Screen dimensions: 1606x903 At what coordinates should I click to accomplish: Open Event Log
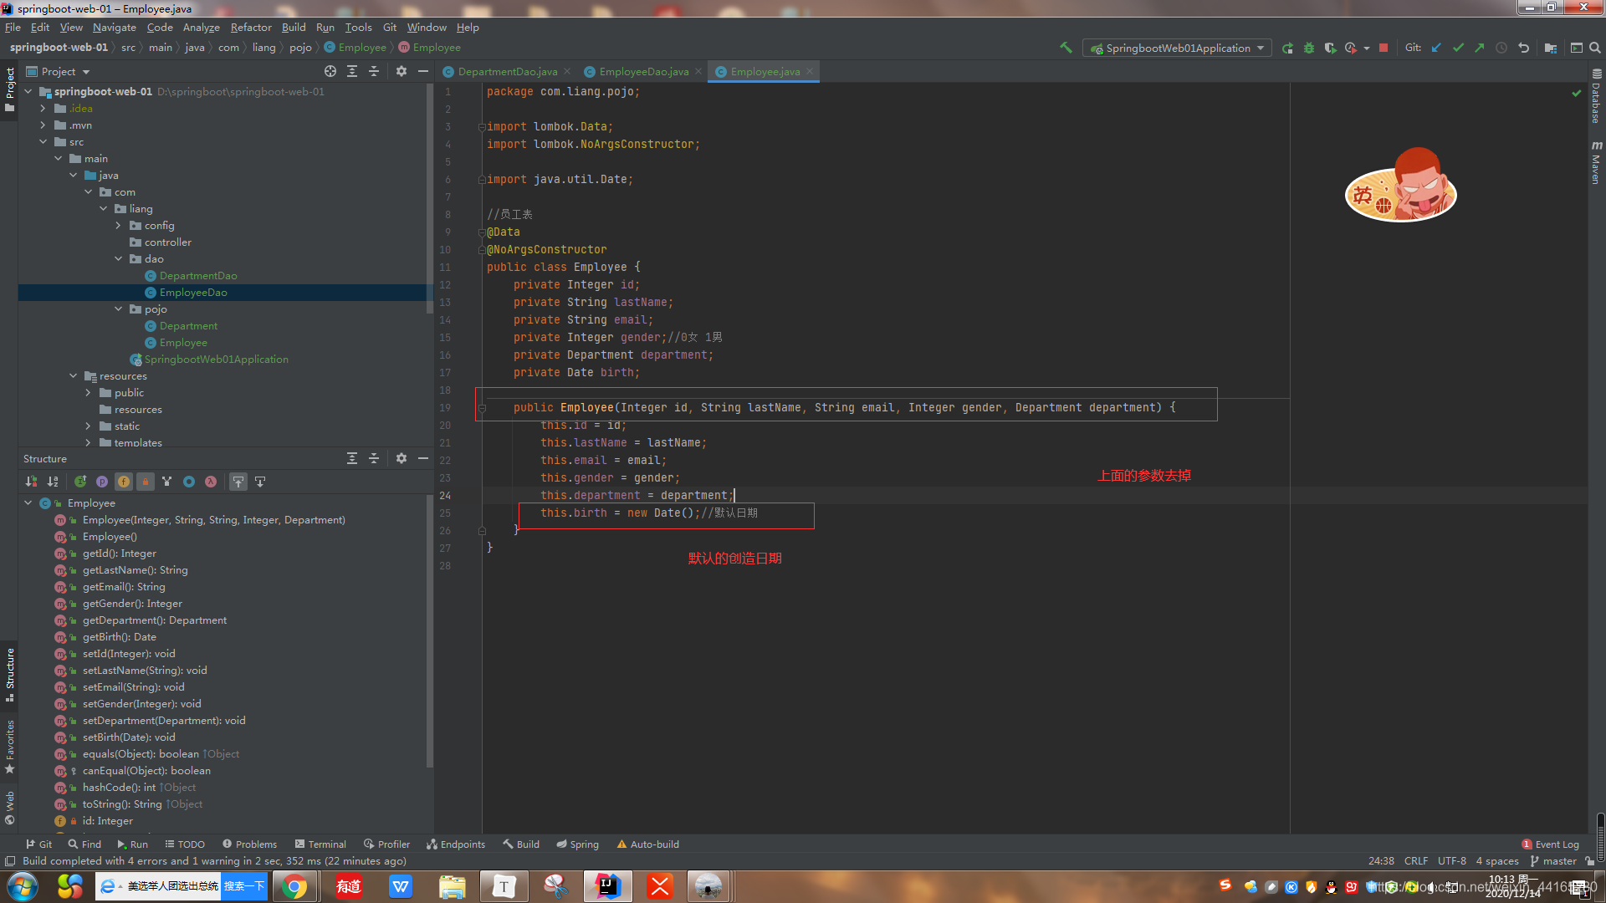[x=1551, y=844]
